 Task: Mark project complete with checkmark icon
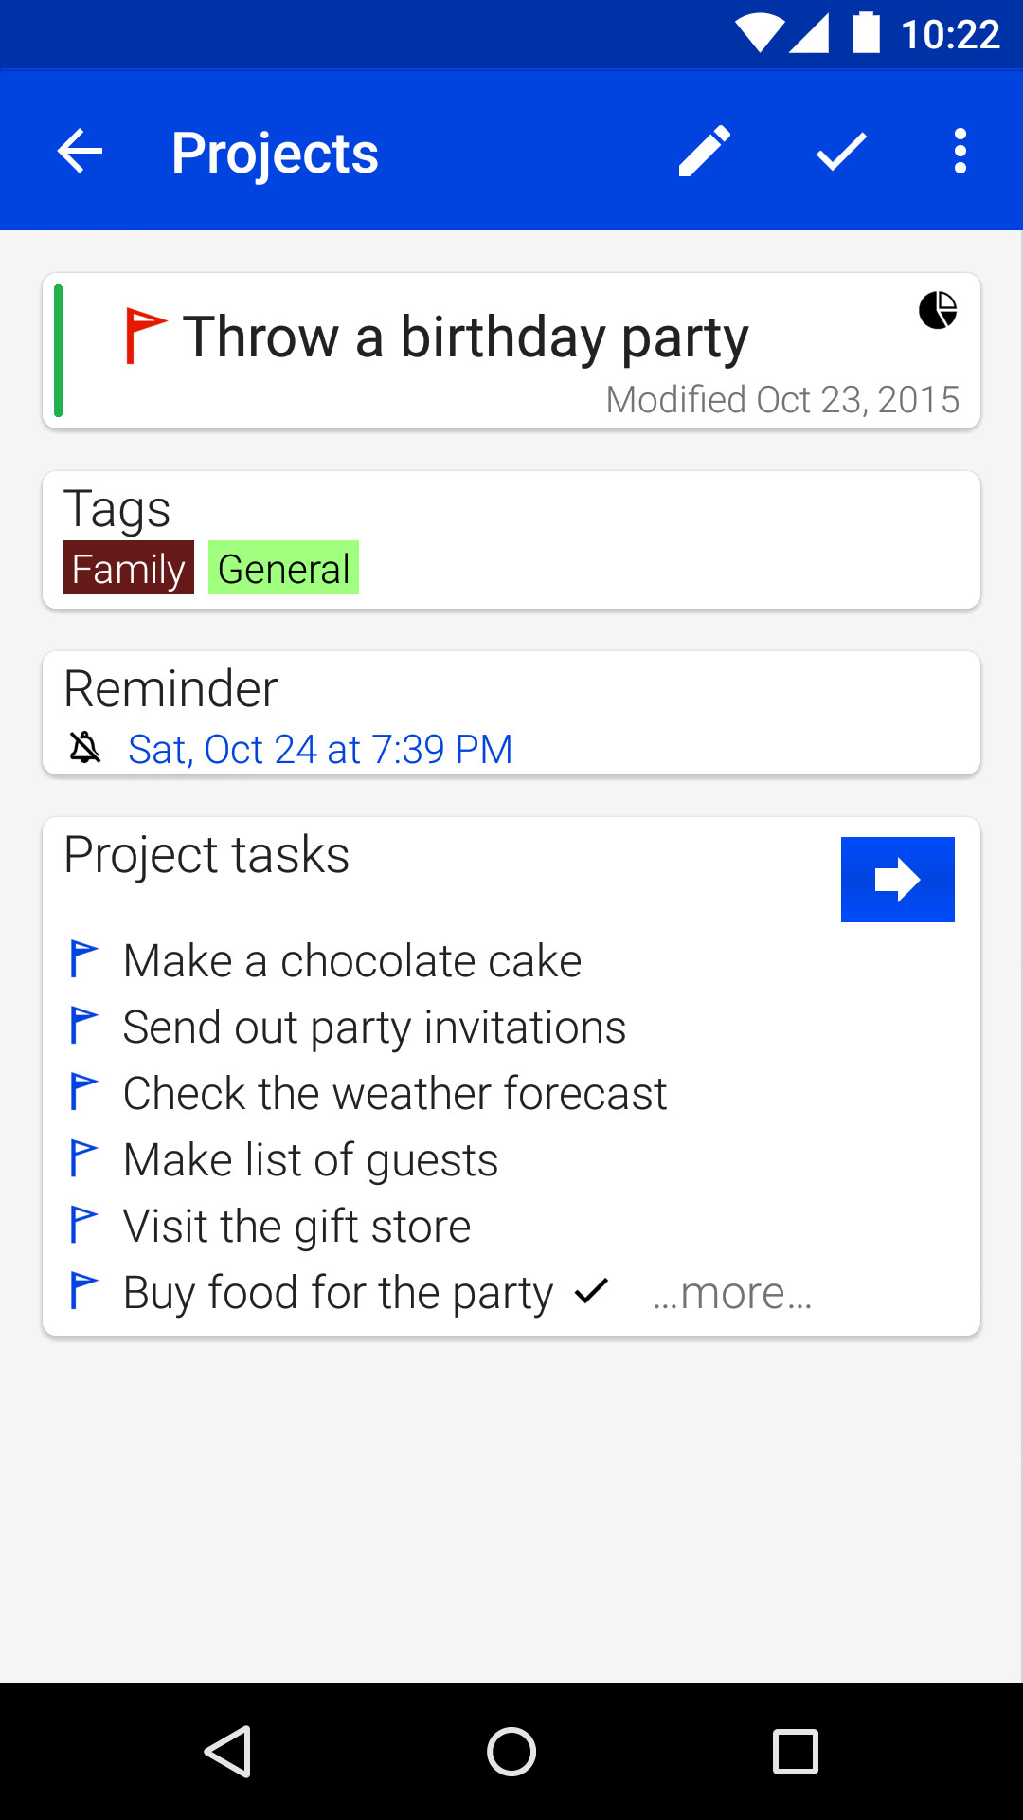pyautogui.click(x=841, y=152)
